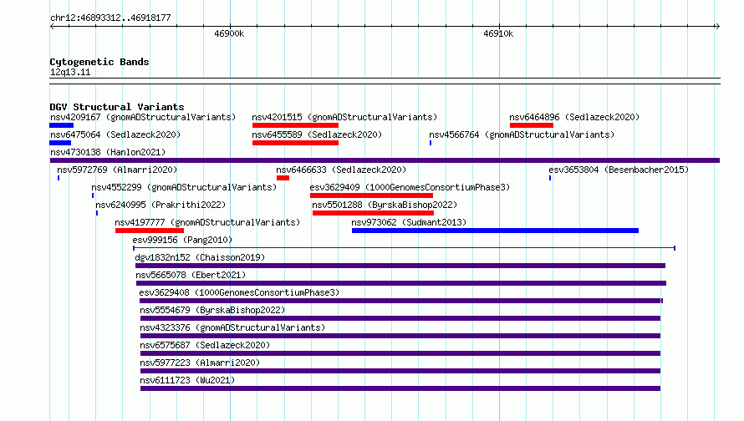744x421 pixels.
Task: Click the 46900k ruler label
Action: 229,33
